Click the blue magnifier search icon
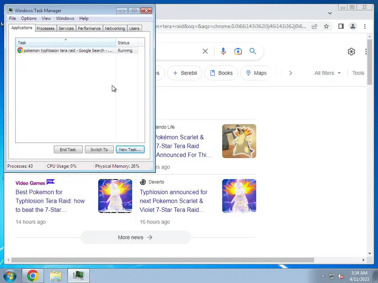Image resolution: width=378 pixels, height=283 pixels. 252,51
